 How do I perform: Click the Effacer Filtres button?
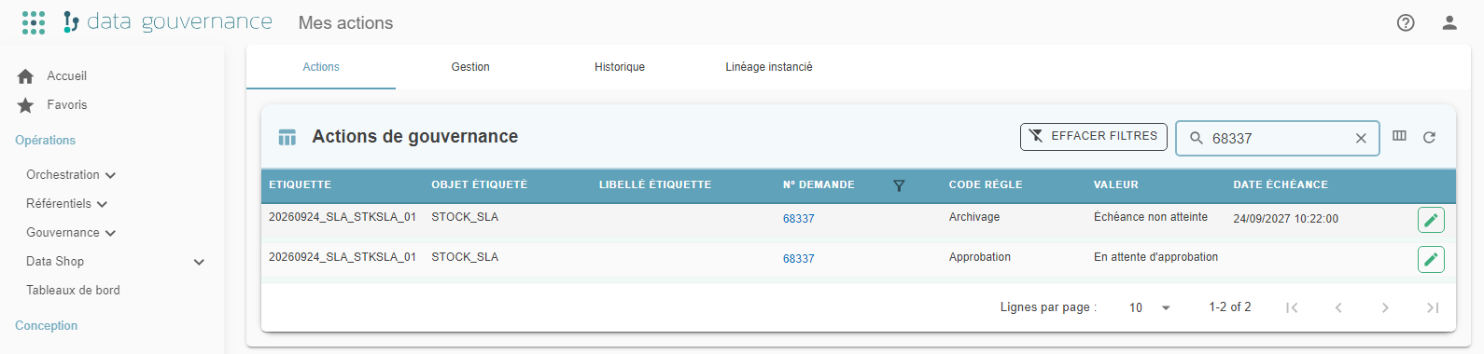(x=1094, y=136)
